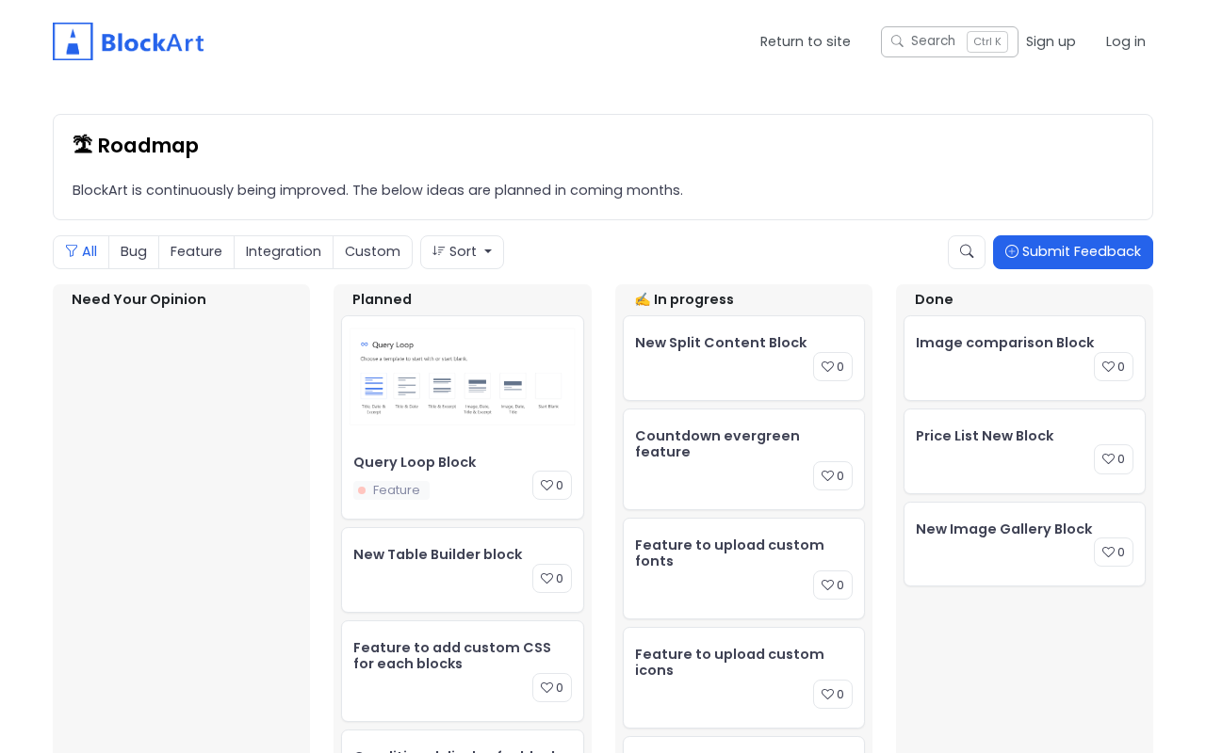Heart the New Image Gallery Block
This screenshot has height=753, width=1206.
coord(1114,553)
